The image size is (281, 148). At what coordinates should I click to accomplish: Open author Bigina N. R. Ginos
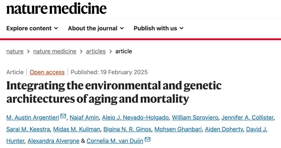(127, 129)
